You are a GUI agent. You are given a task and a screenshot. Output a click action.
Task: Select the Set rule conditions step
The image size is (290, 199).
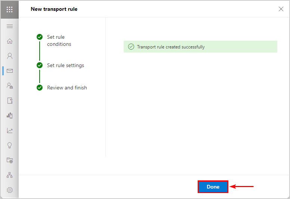tap(59, 41)
